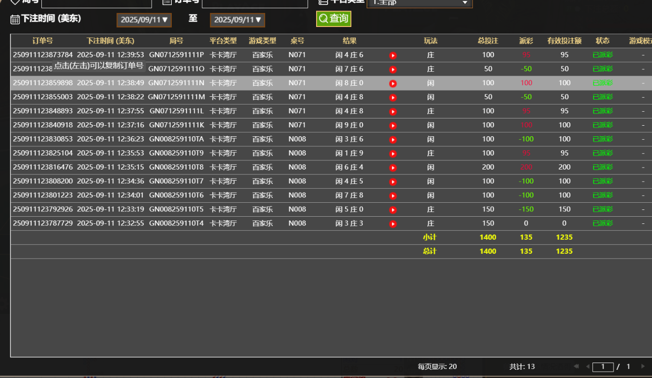Go to the next page arrow
This screenshot has height=378, width=652.
pos(642,366)
